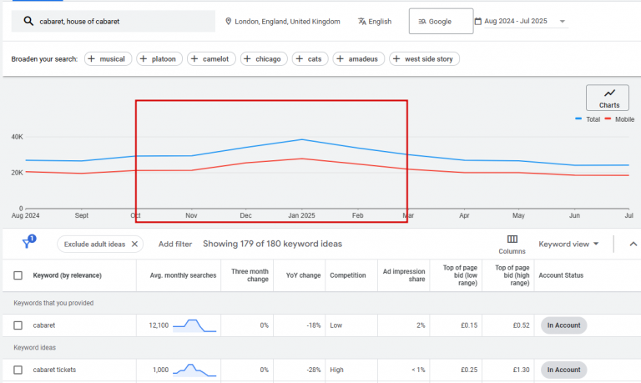Select the Aug 2024 - Jul 2025 date text

[516, 21]
